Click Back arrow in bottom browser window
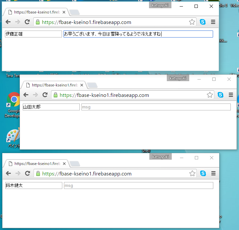 8,173
